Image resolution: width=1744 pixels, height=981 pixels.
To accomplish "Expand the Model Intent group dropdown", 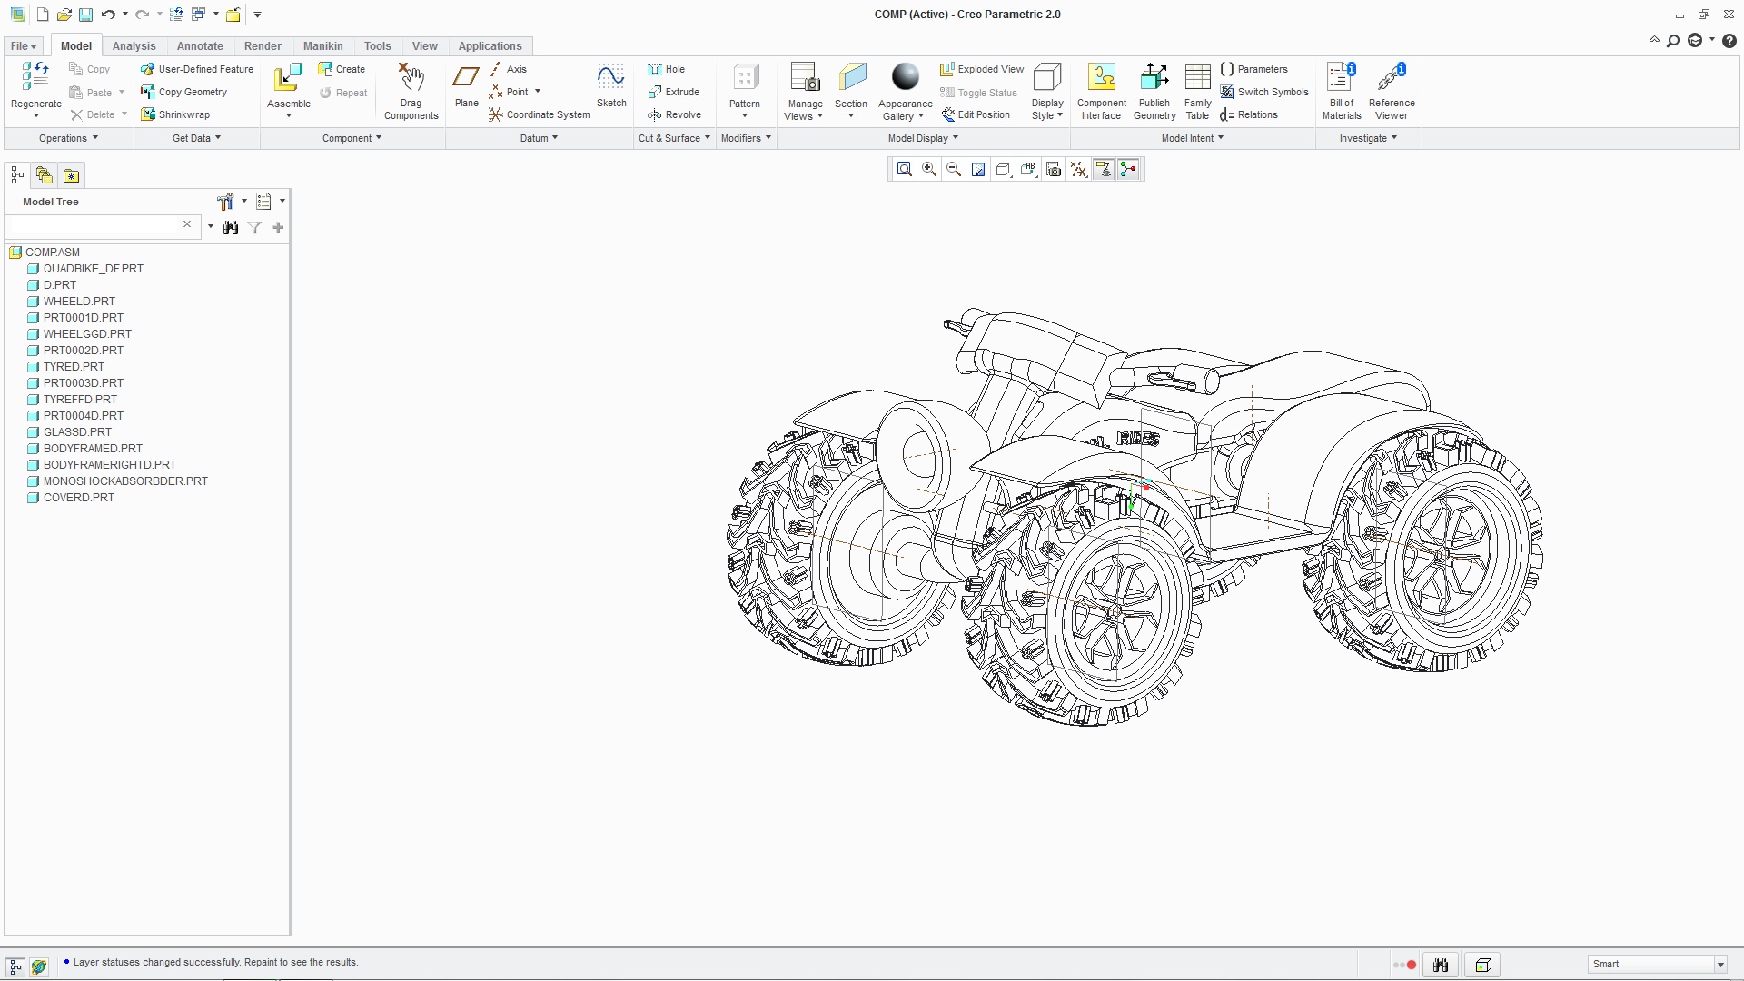I will [x=1193, y=139].
